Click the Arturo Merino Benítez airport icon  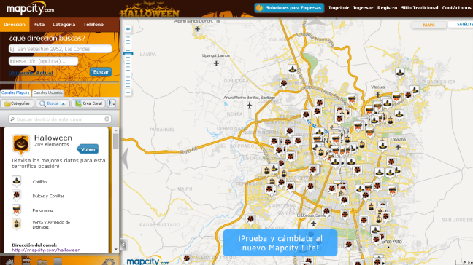click(249, 106)
